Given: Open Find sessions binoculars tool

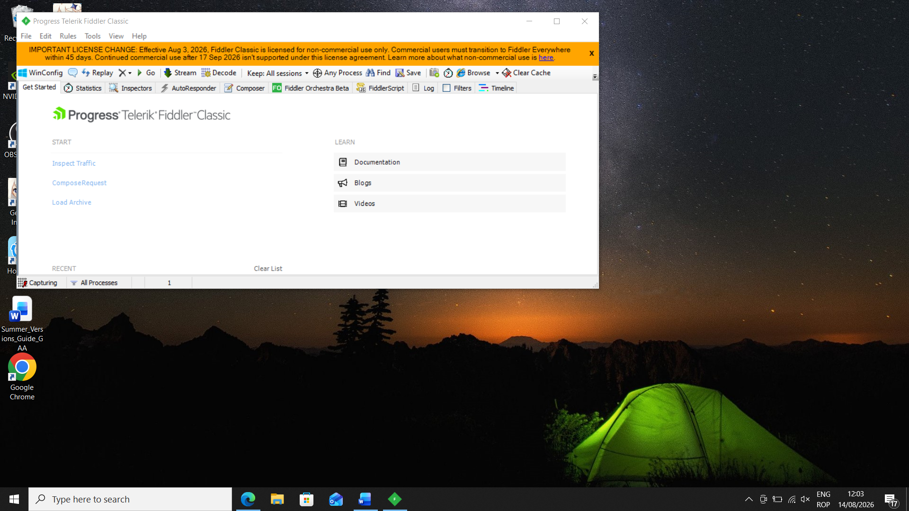Looking at the screenshot, I should [378, 73].
